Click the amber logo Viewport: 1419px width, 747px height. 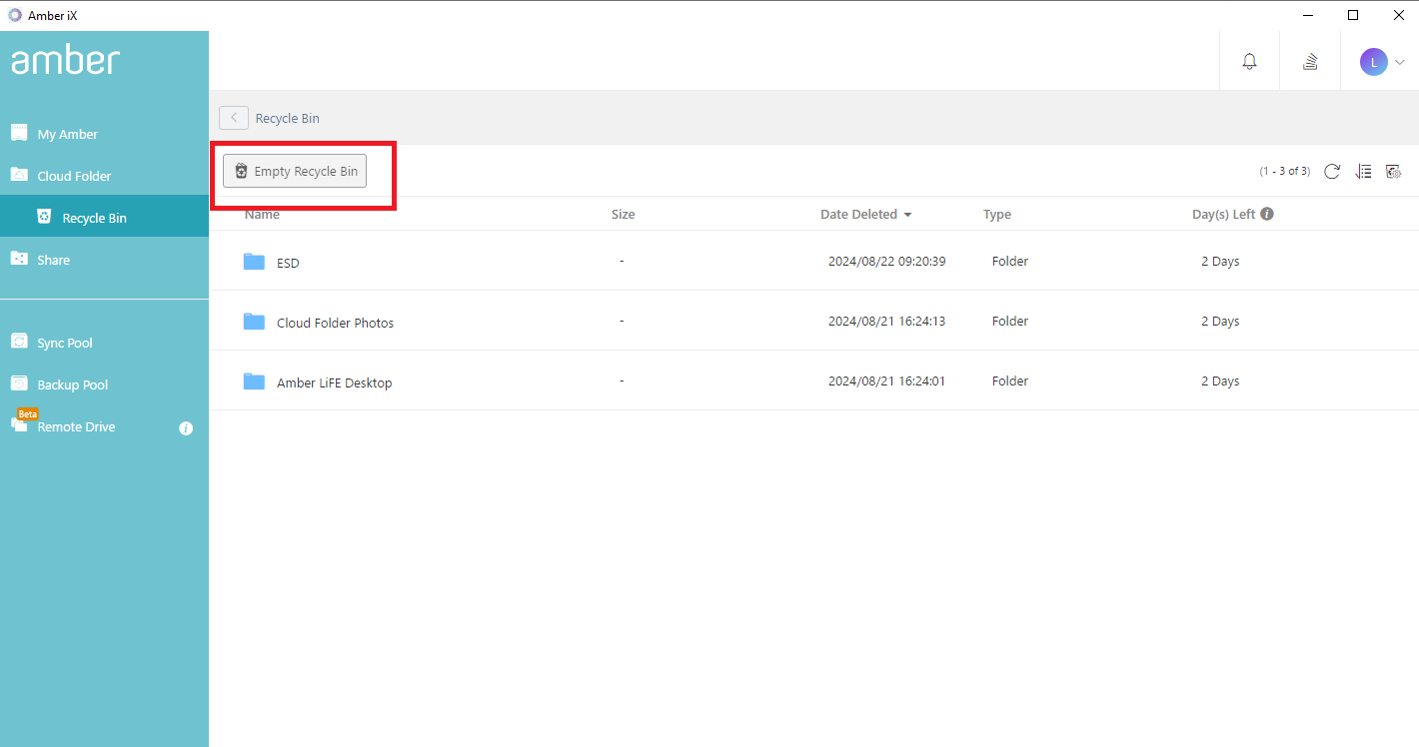click(x=66, y=60)
